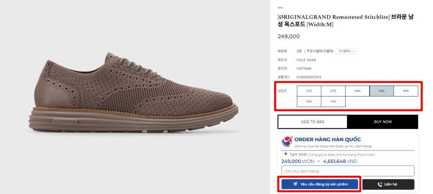Click the shopping cart icon on the blue button

click(x=295, y=184)
